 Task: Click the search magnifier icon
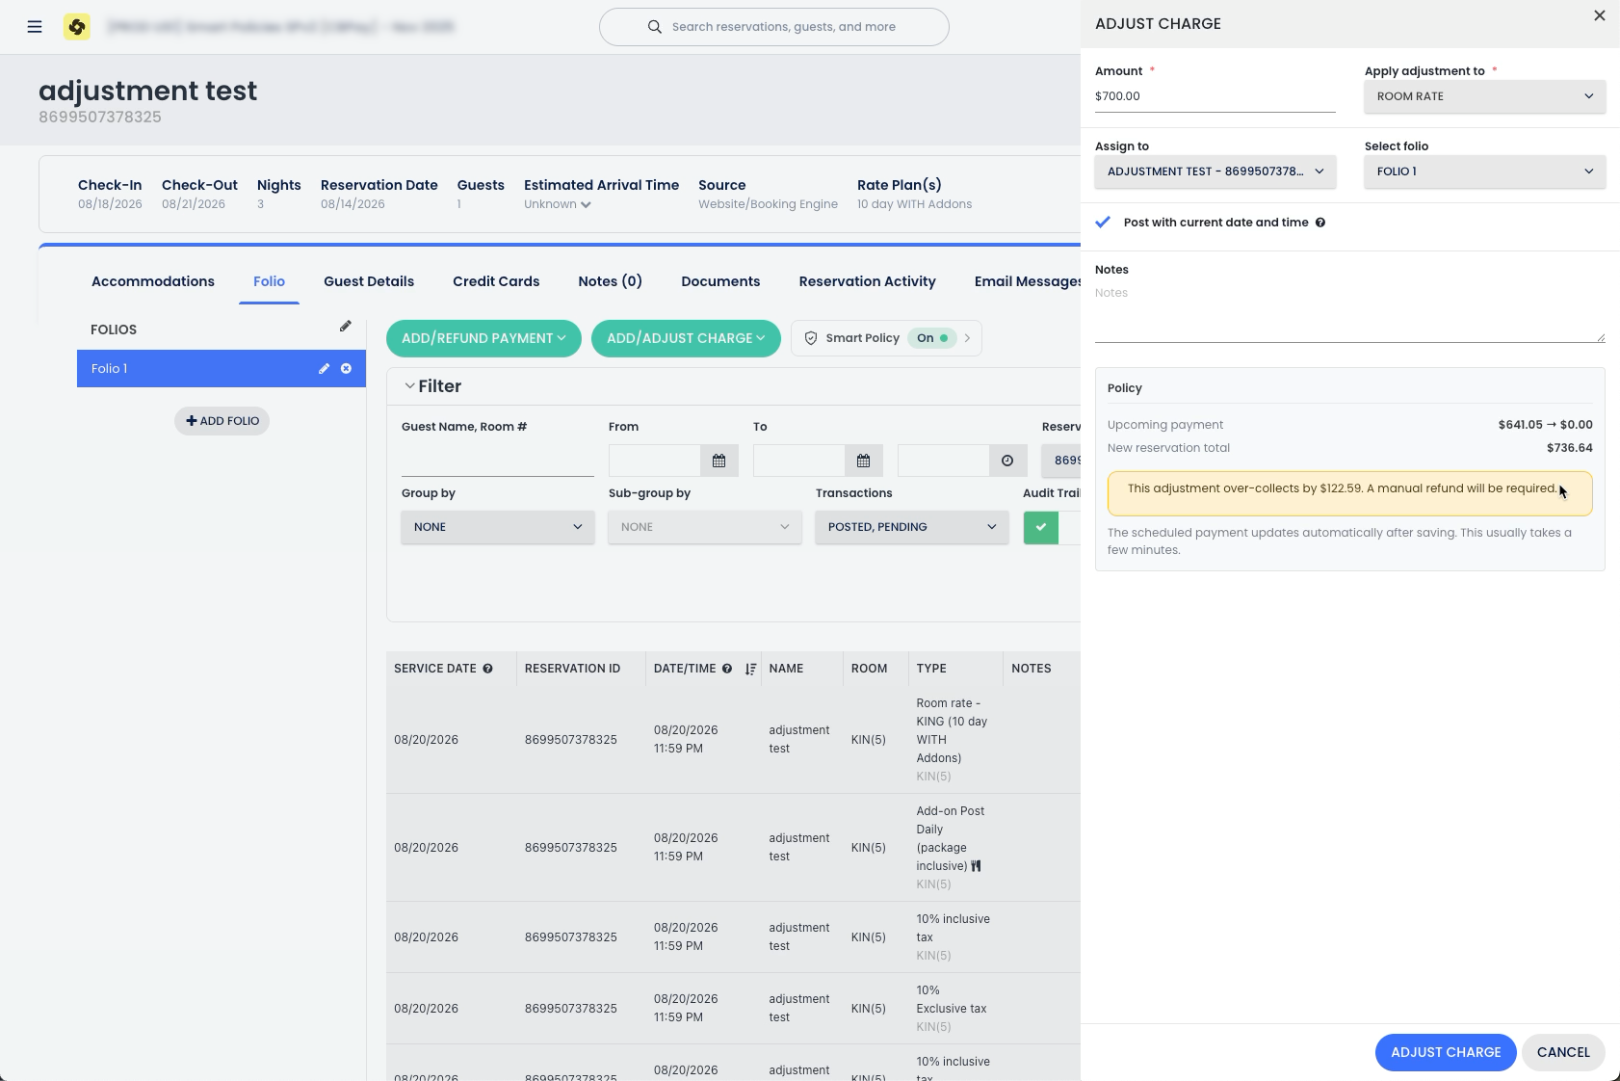[655, 27]
